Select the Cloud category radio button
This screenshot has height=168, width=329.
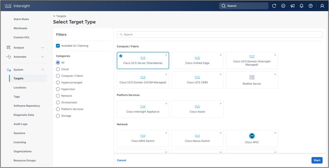(x=58, y=69)
